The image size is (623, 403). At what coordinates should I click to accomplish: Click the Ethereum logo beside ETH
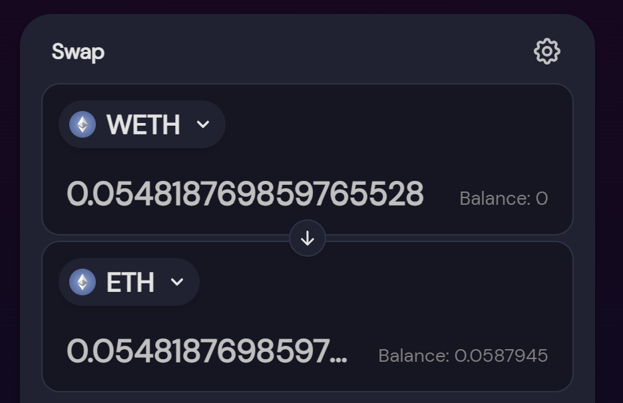[x=83, y=282]
